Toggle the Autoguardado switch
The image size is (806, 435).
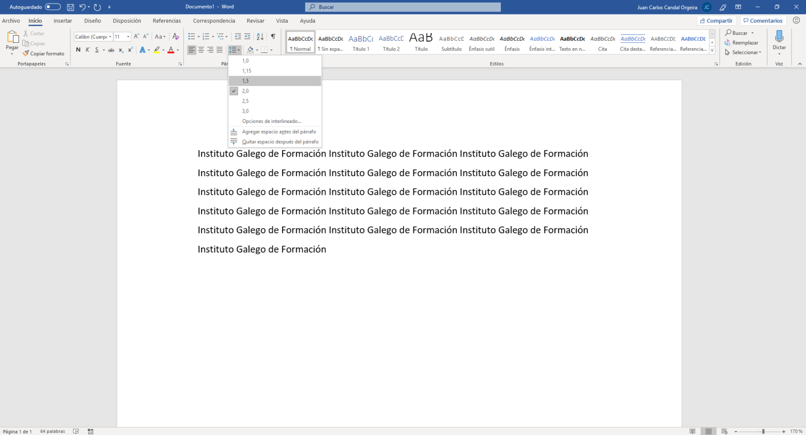tap(52, 7)
